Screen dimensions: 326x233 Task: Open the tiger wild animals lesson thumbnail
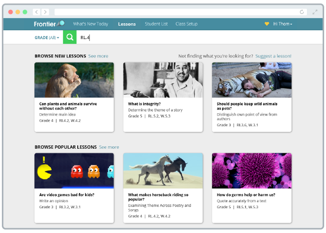(251, 80)
